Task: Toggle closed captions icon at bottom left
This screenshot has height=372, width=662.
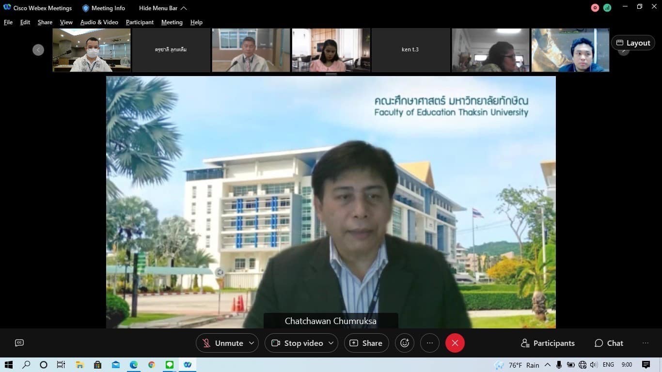Action: (19, 343)
